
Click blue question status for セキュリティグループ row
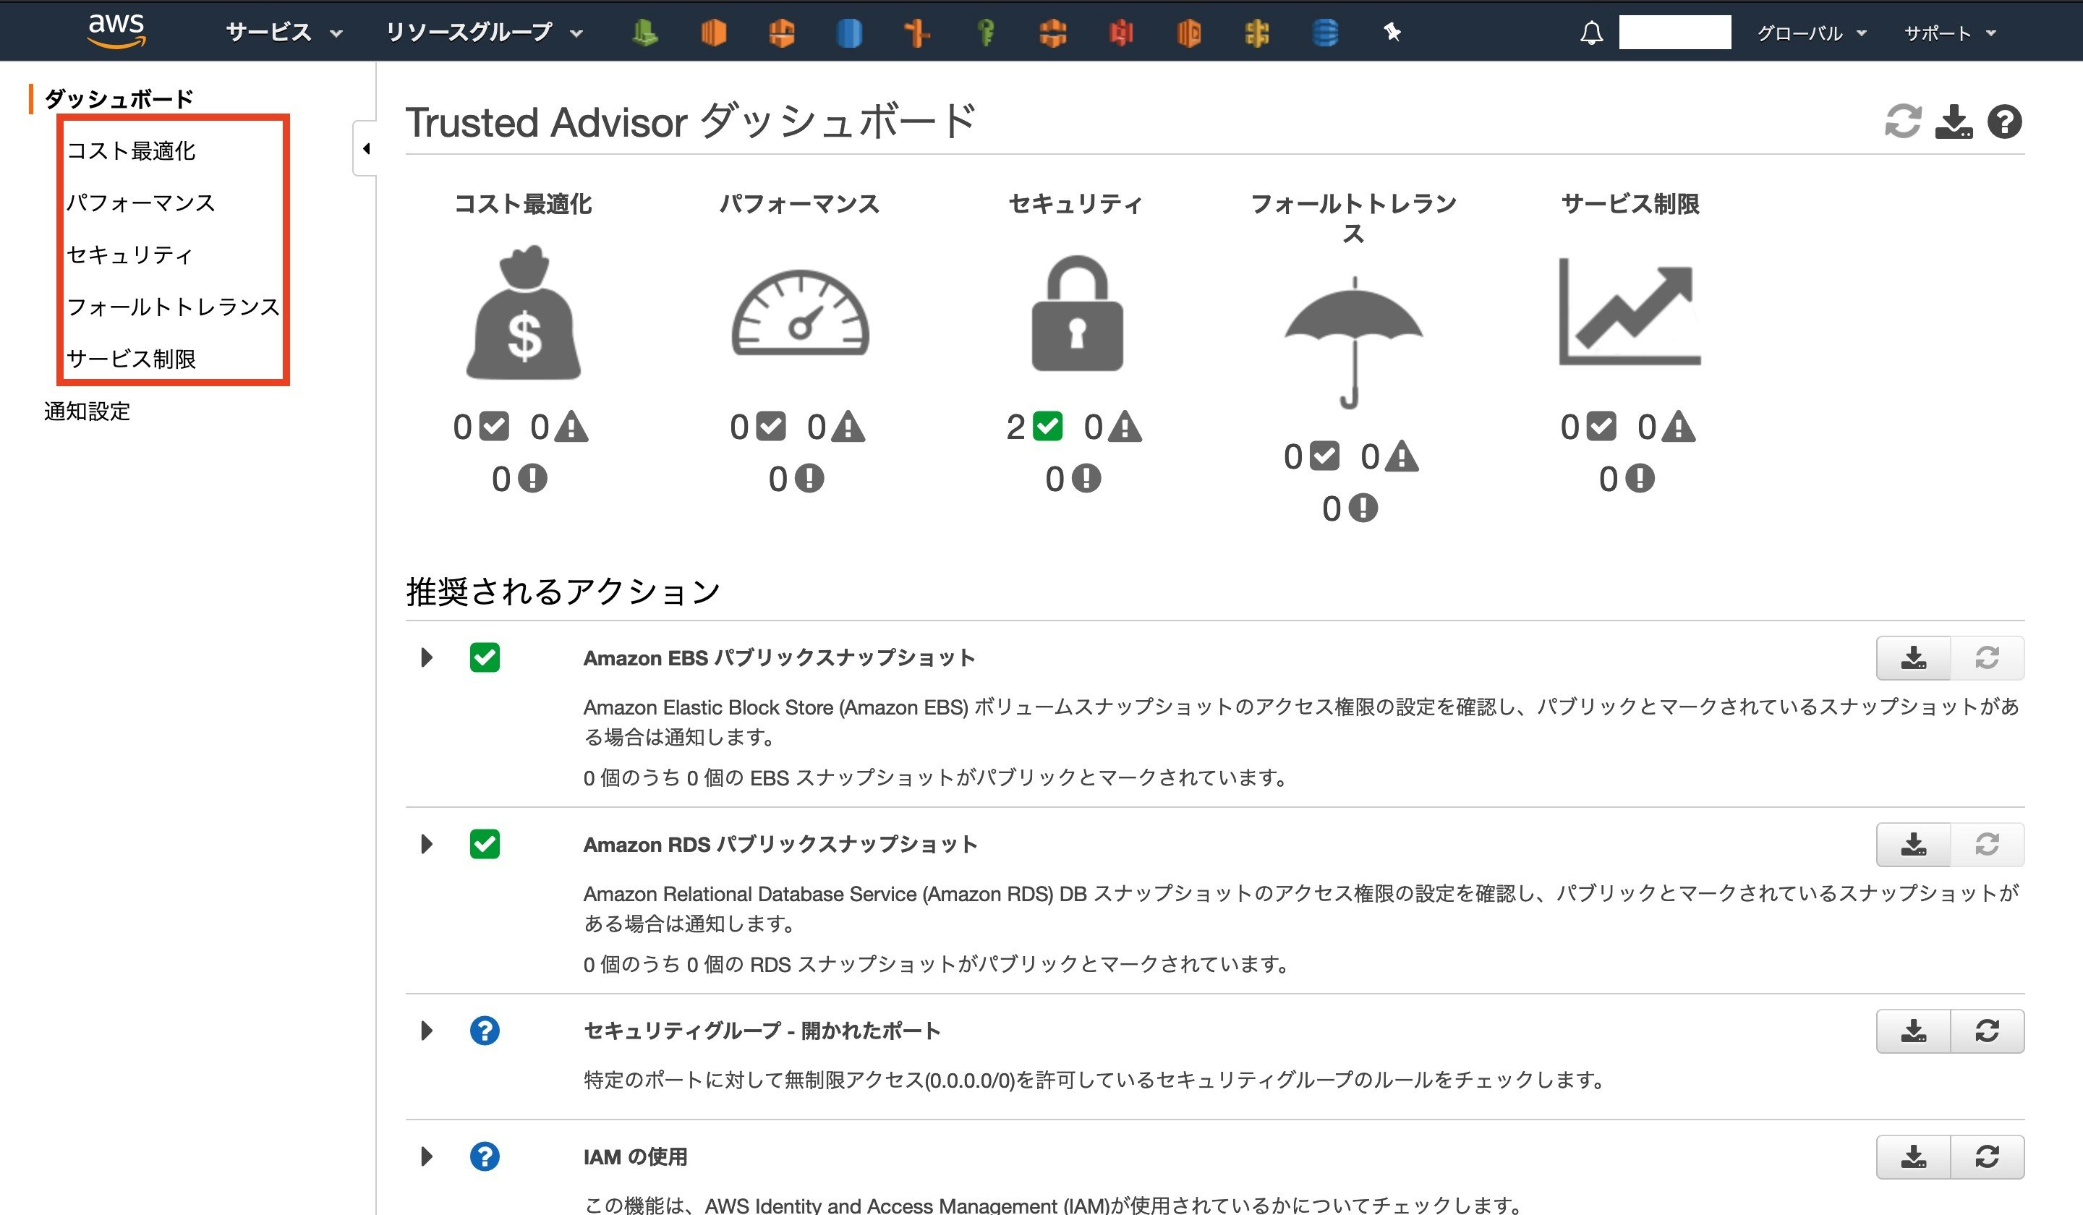[485, 1031]
